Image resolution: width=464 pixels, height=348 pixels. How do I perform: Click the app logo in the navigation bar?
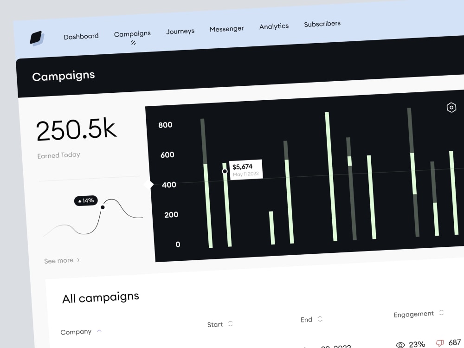[37, 39]
